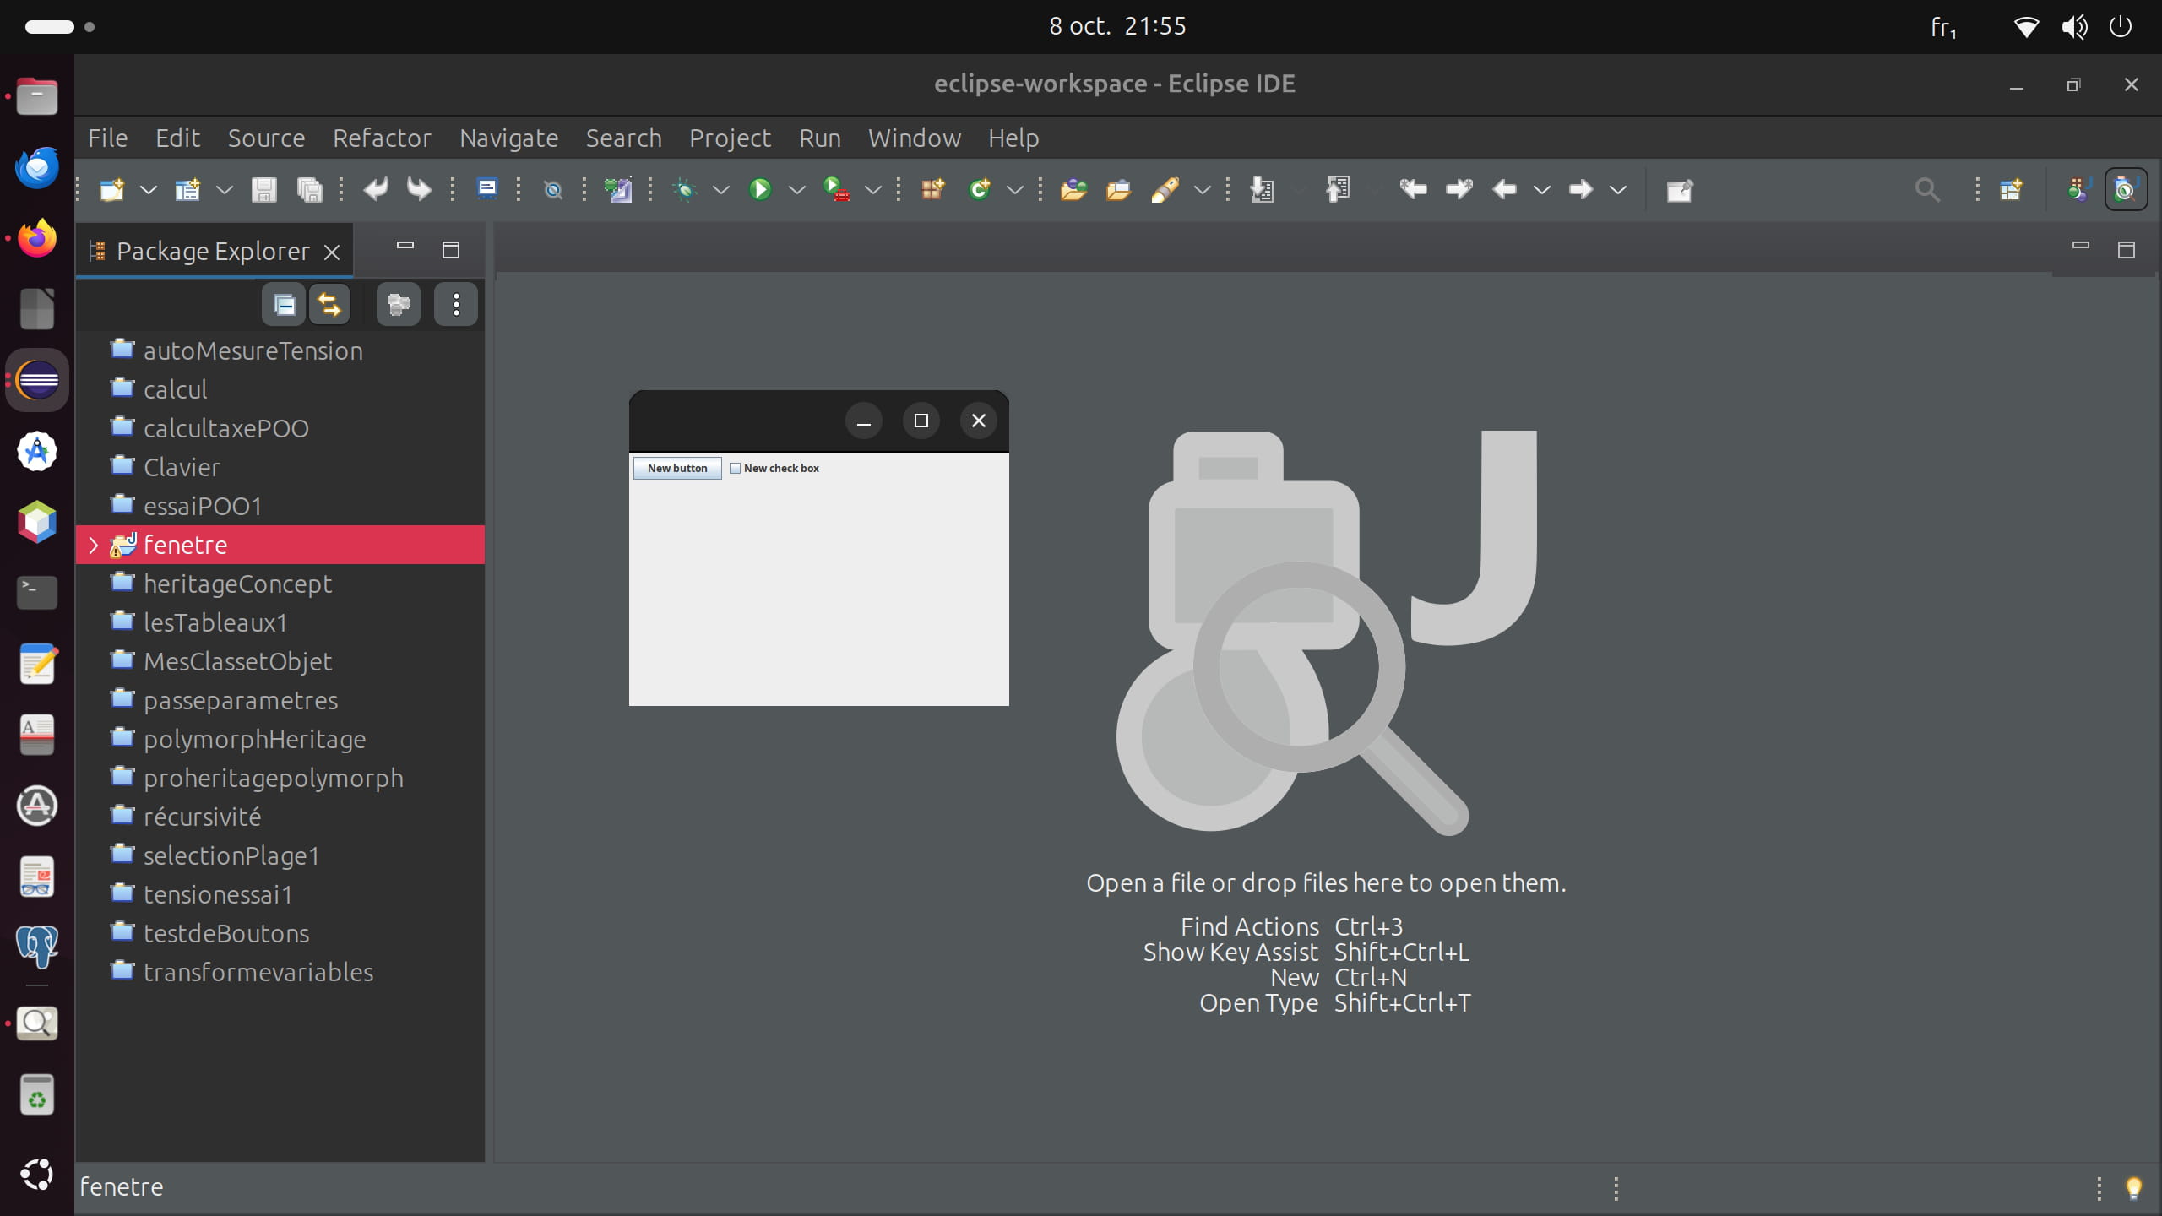This screenshot has height=1216, width=2162.
Task: Open the Run button dropdown arrow
Action: (x=796, y=189)
